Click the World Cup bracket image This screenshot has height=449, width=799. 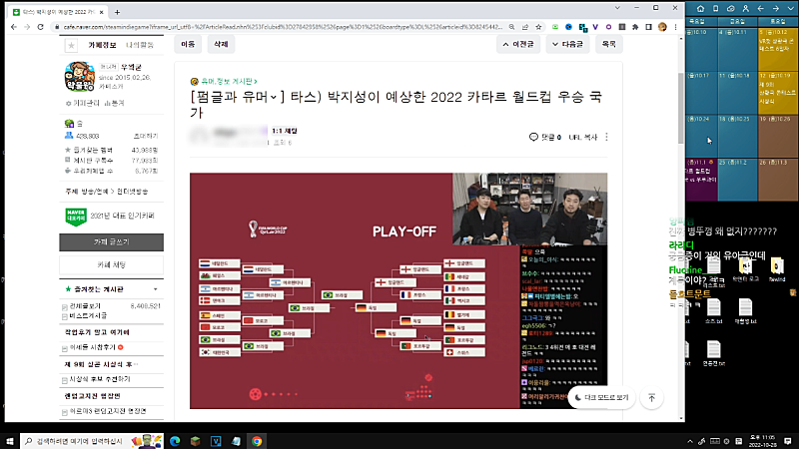(399, 290)
